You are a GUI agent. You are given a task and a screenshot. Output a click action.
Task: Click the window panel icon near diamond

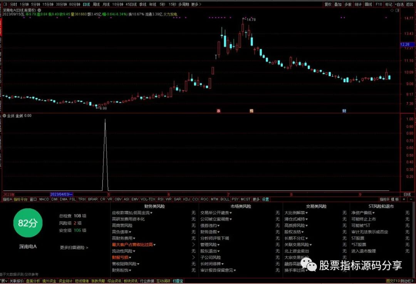[x=397, y=10]
